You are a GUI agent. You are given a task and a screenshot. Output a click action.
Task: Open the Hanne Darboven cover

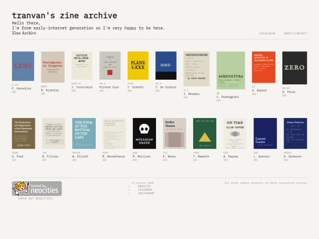pyautogui.click(x=295, y=133)
